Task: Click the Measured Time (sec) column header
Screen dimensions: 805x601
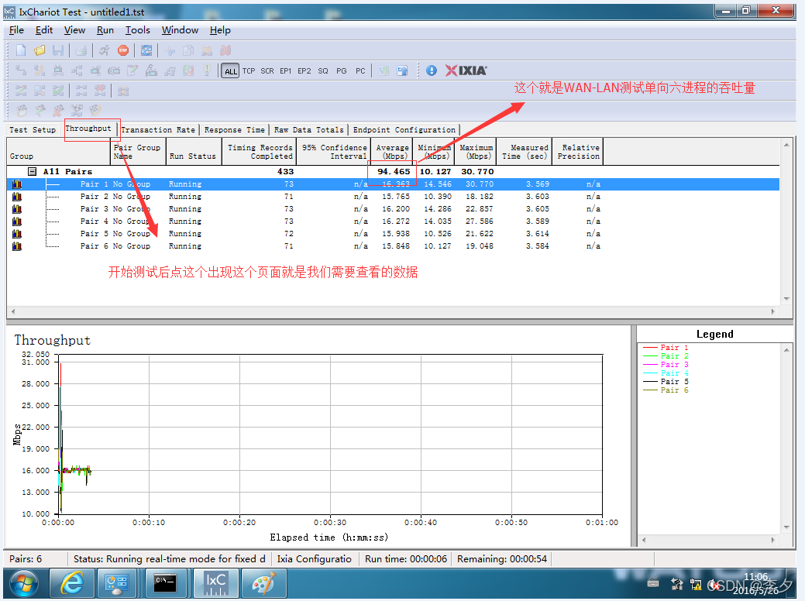Action: click(525, 152)
